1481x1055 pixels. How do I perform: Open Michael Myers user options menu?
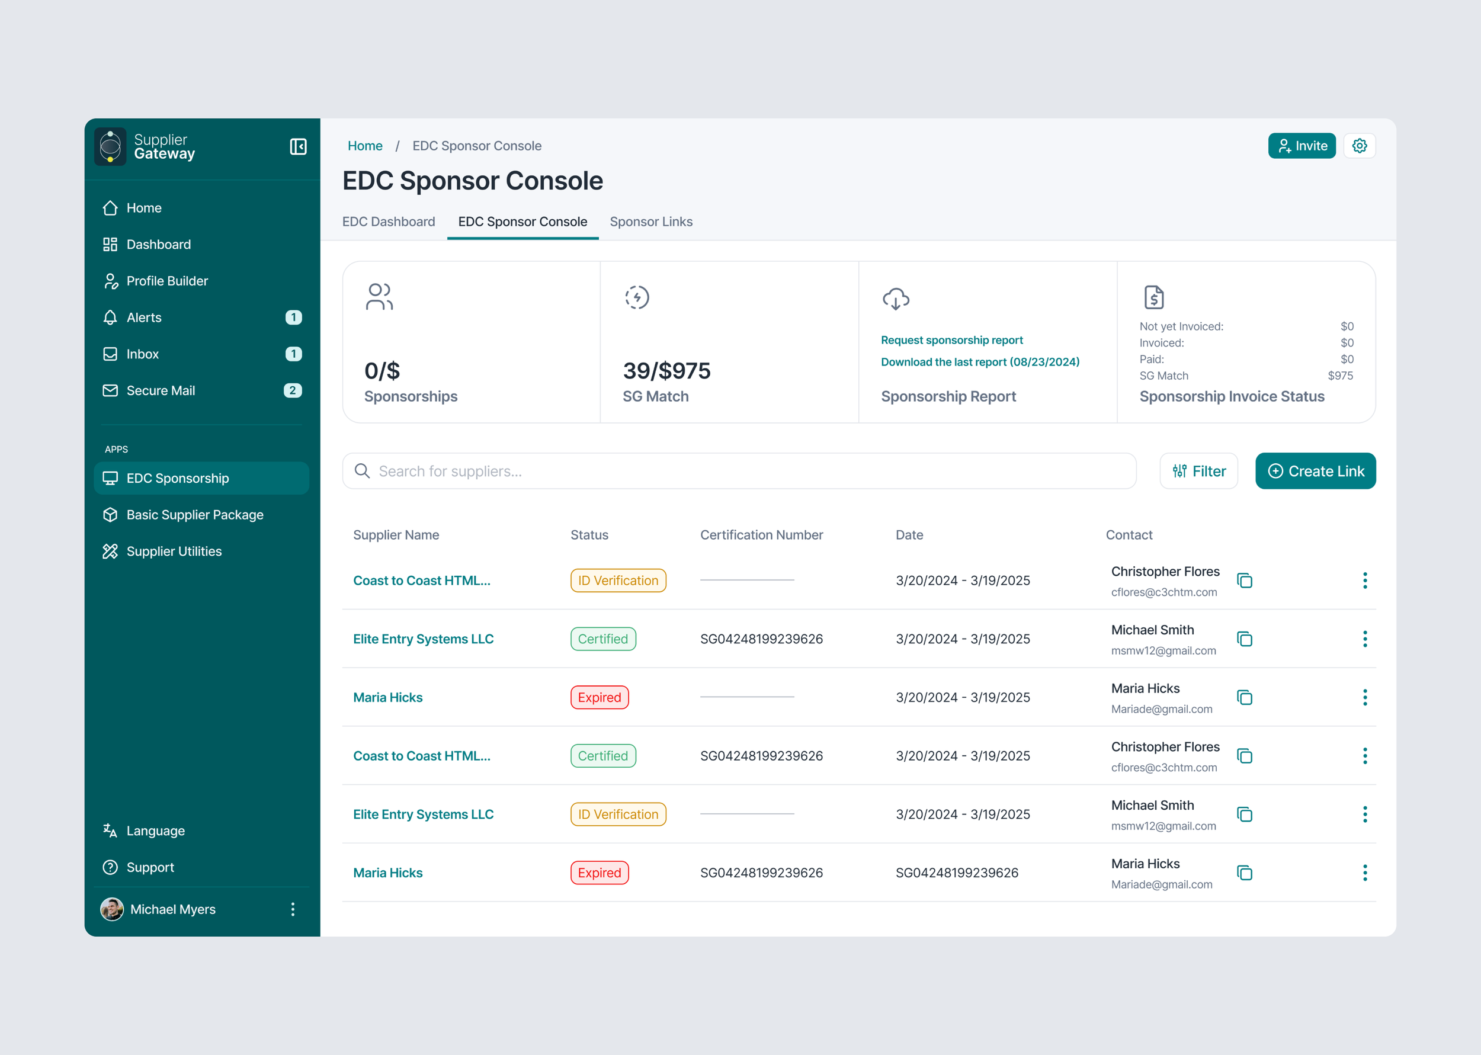coord(293,909)
